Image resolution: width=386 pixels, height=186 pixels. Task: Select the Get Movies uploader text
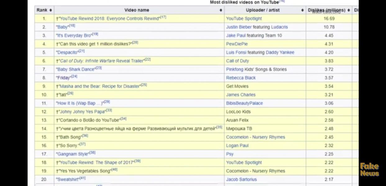pos(237,86)
